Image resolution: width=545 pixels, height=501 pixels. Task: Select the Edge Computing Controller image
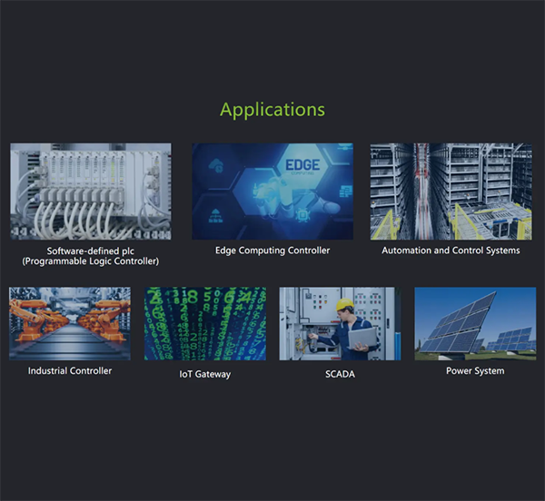click(272, 192)
